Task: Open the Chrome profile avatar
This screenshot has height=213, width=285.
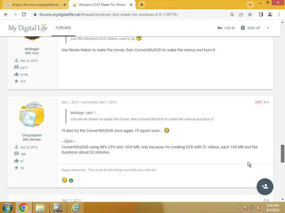Action: pos(270,14)
